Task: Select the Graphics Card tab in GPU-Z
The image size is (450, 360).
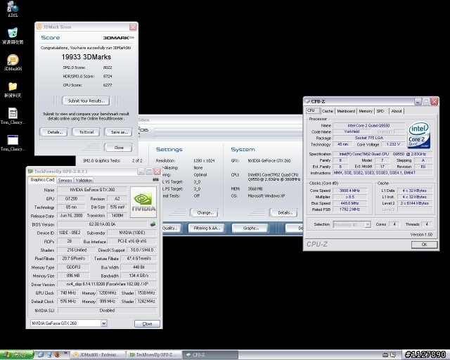Action: point(42,180)
